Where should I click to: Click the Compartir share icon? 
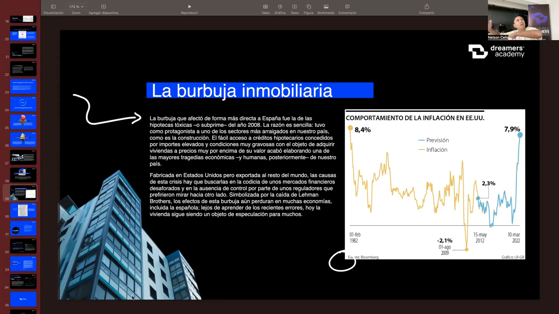coord(427,7)
